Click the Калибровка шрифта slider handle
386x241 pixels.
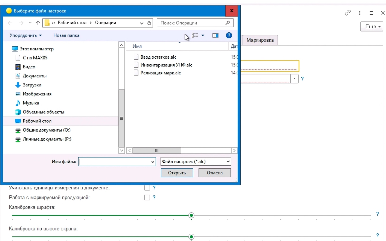point(191,215)
